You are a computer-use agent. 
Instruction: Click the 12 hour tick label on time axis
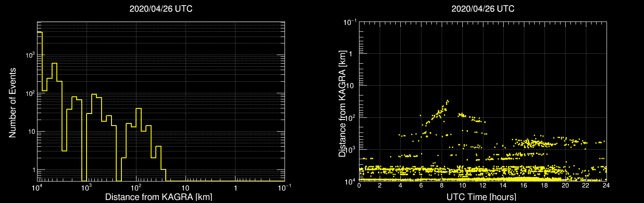pos(483,185)
